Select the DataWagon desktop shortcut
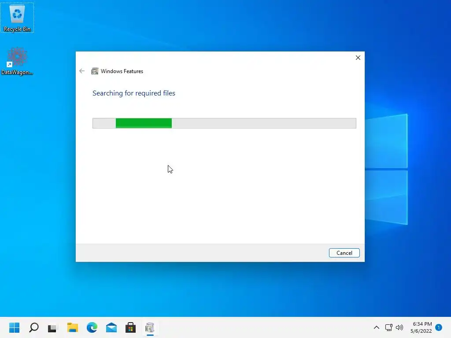Screen dimensions: 451x338 point(17,61)
